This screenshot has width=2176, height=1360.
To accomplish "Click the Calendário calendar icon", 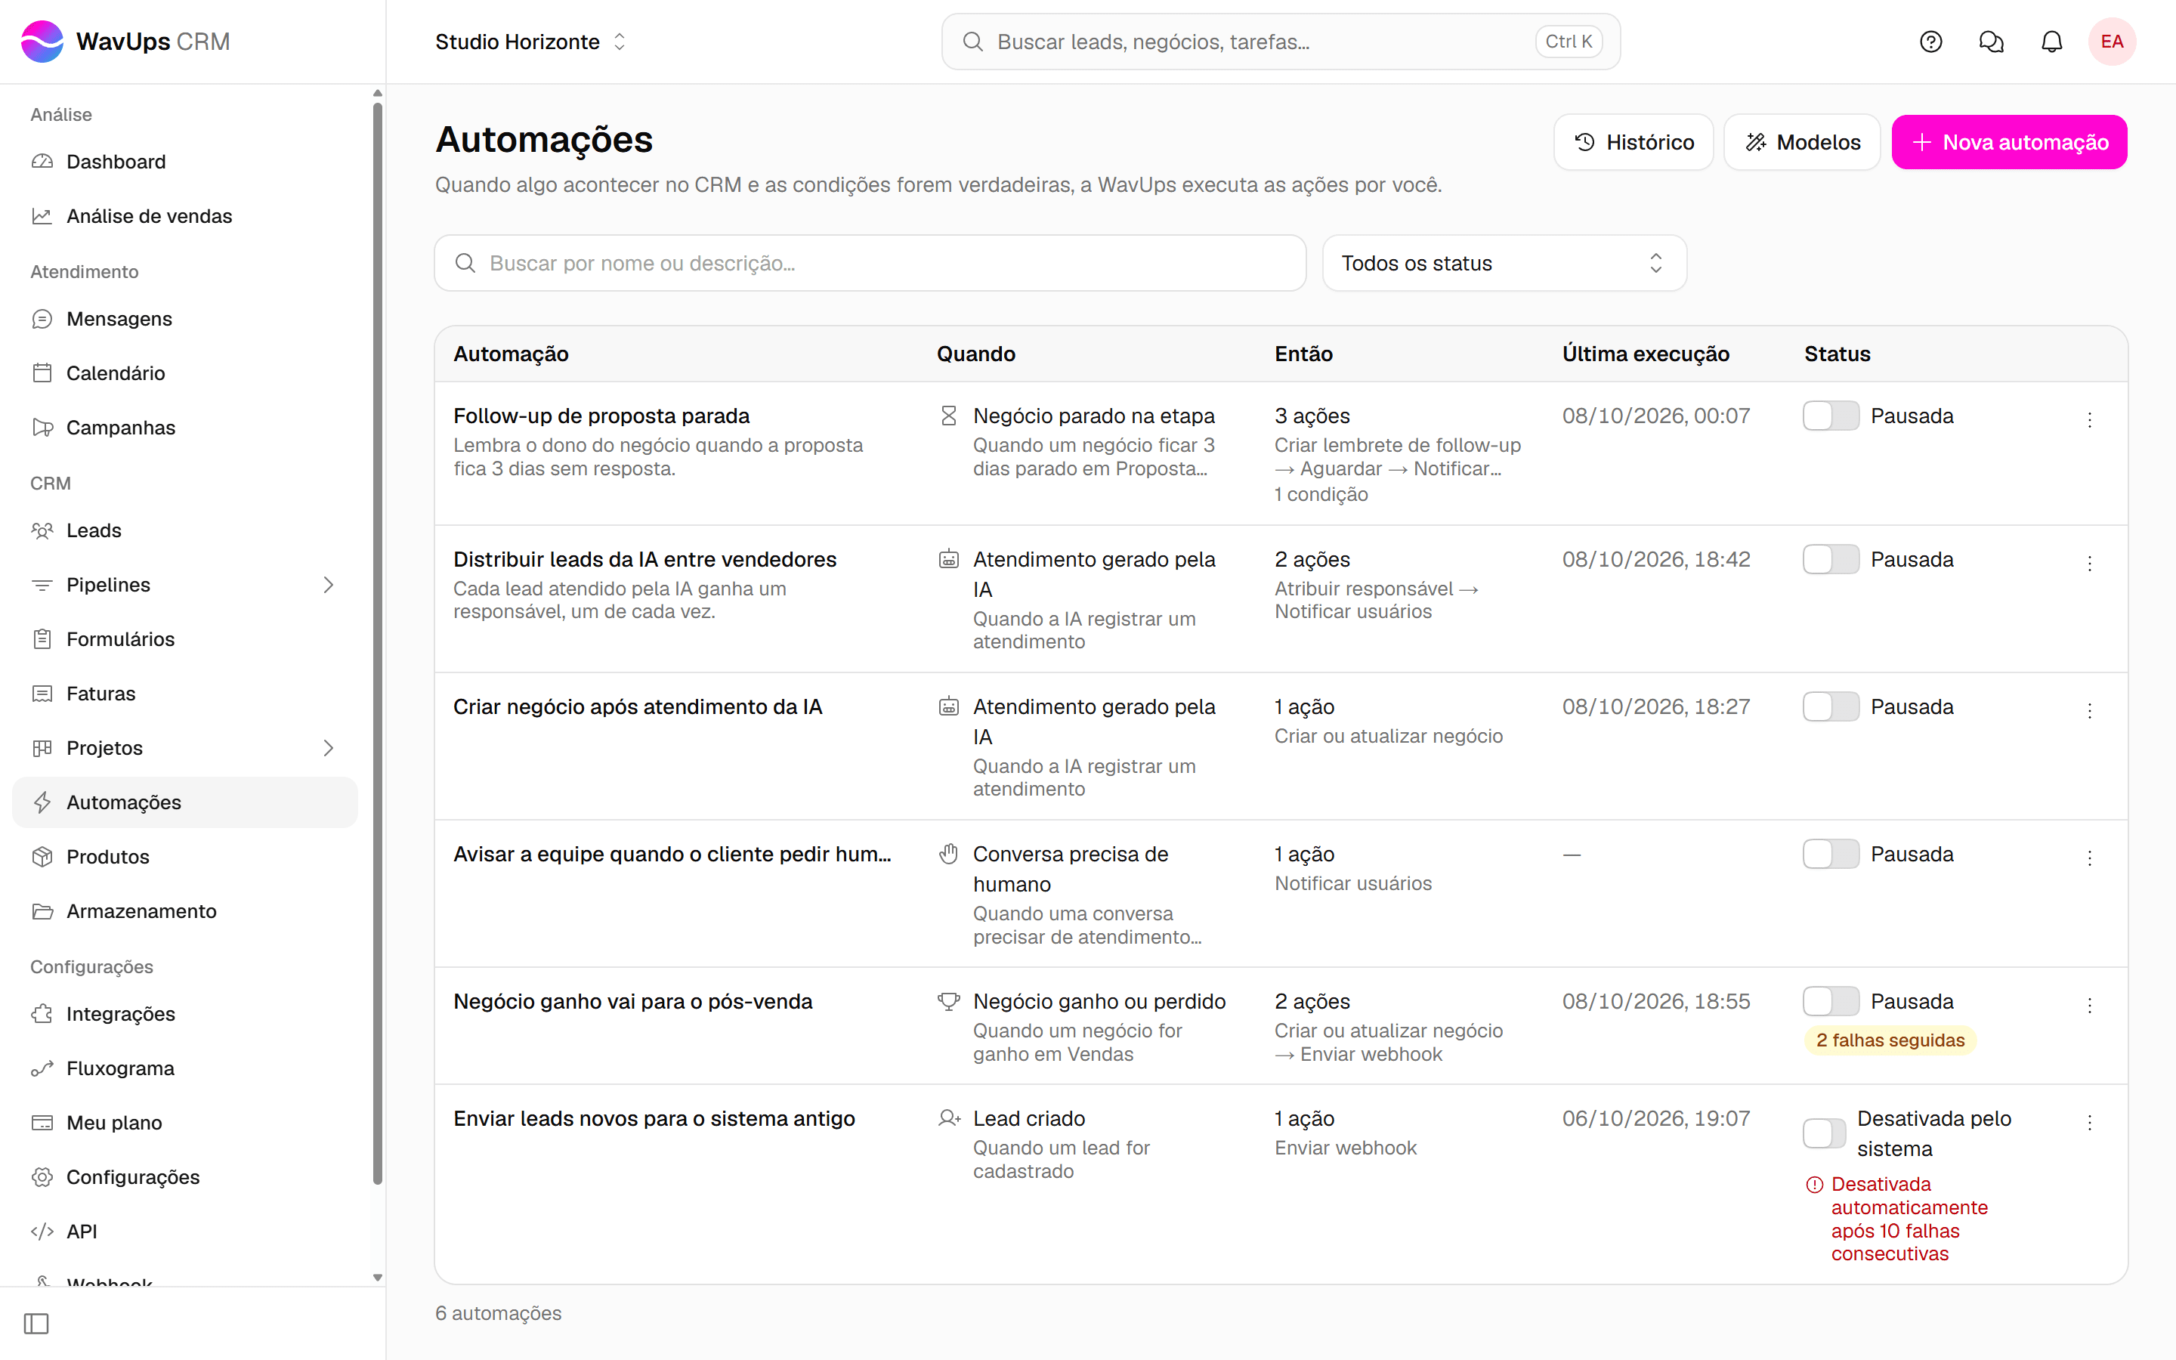I will (42, 372).
